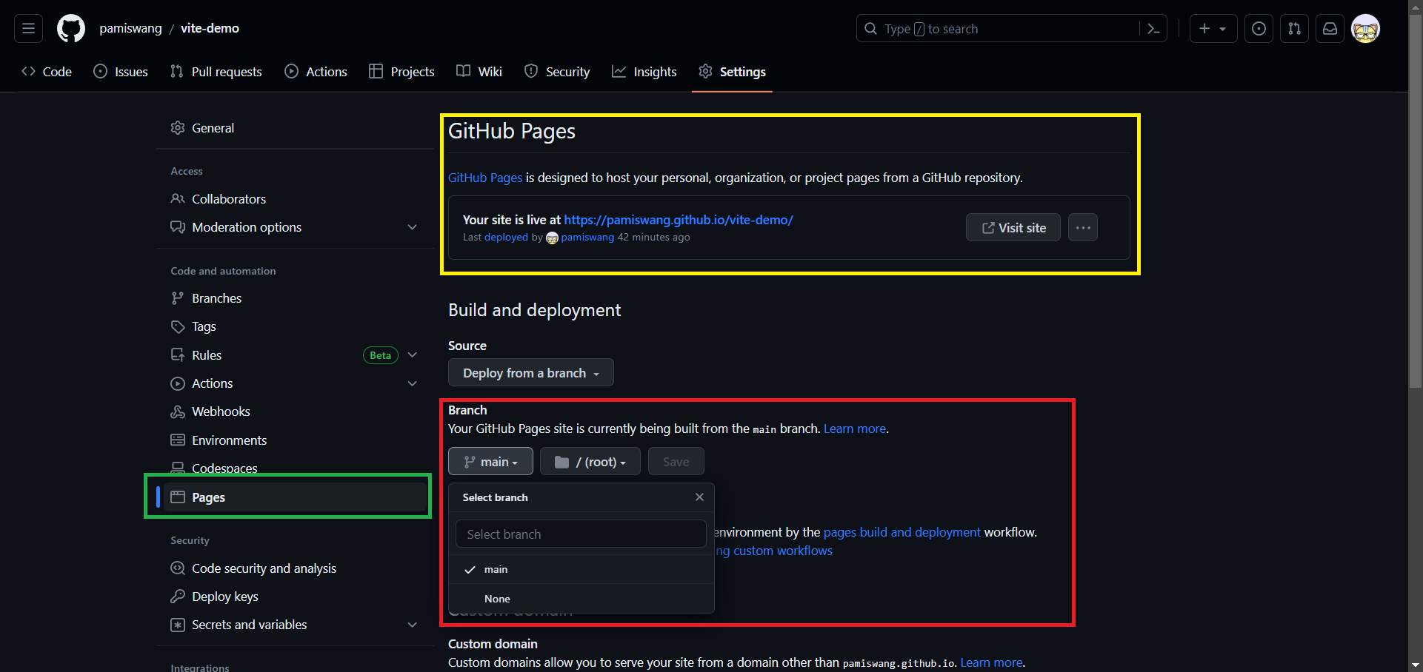
Task: Open pages build and deployment link
Action: 902,532
